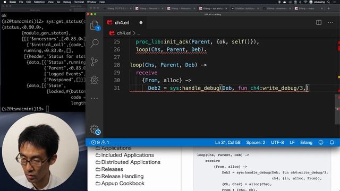Open the Explorer view in activity bar
The width and height of the screenshot is (340, 191).
coord(95,25)
